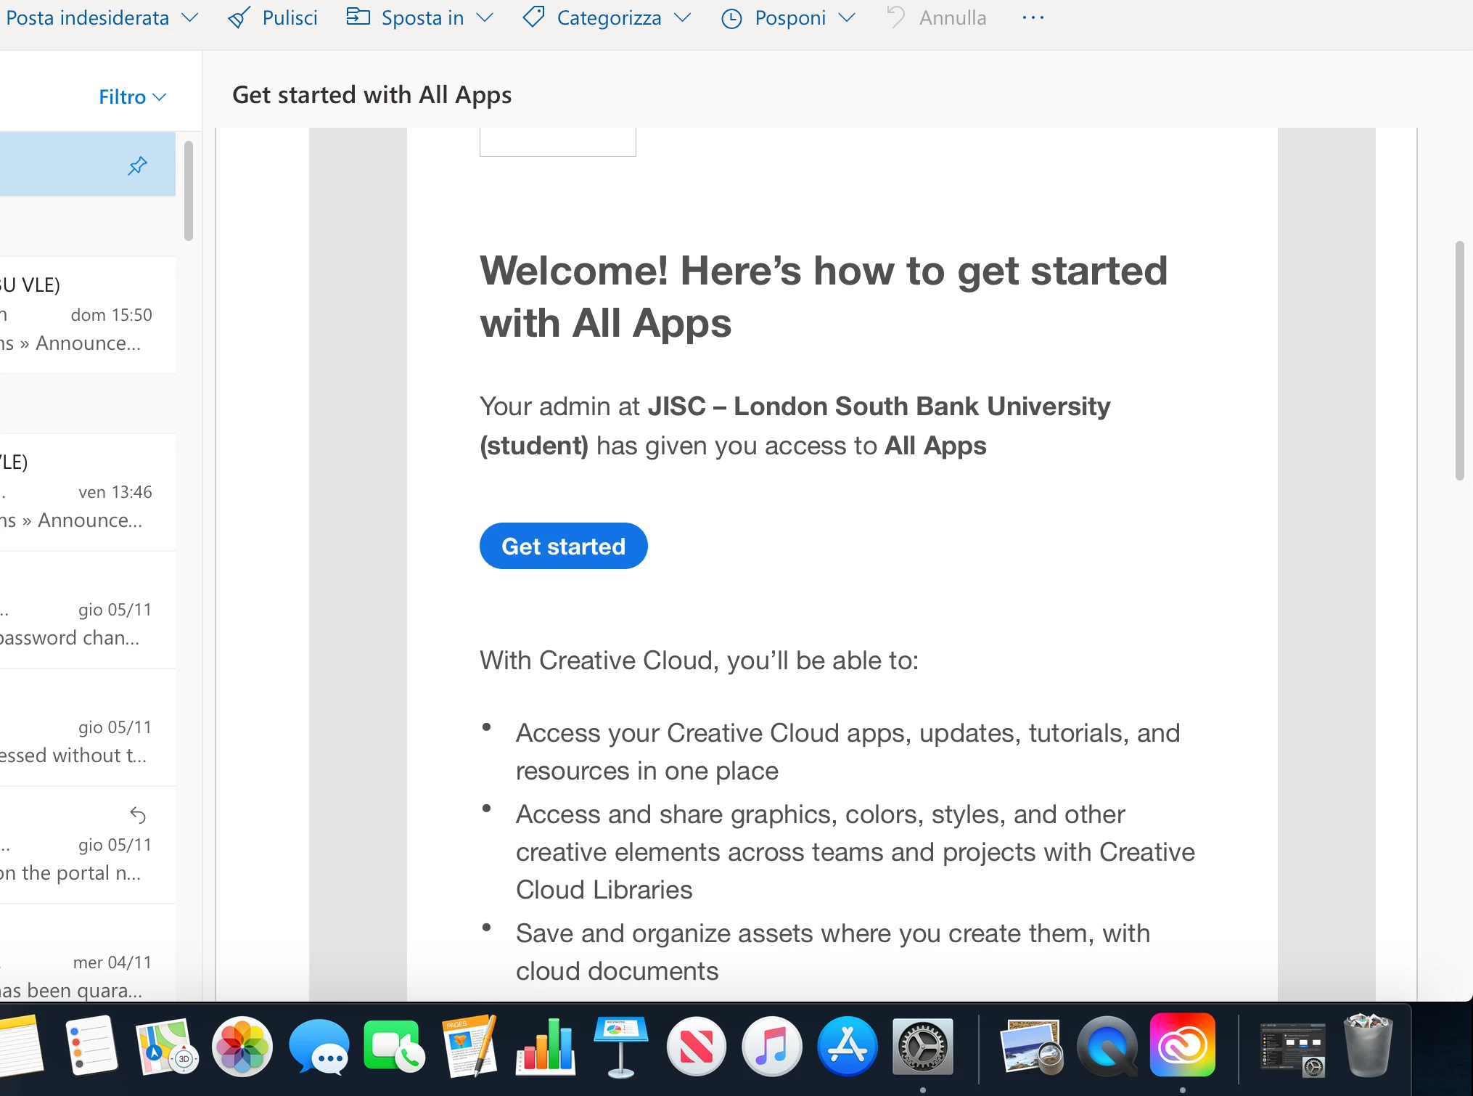Open the Posponi dropdown arrow
The image size is (1473, 1096).
tap(847, 17)
